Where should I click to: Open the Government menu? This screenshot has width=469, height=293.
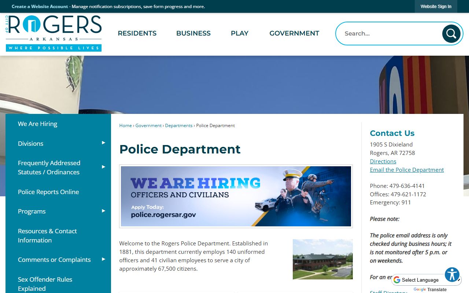coord(294,33)
